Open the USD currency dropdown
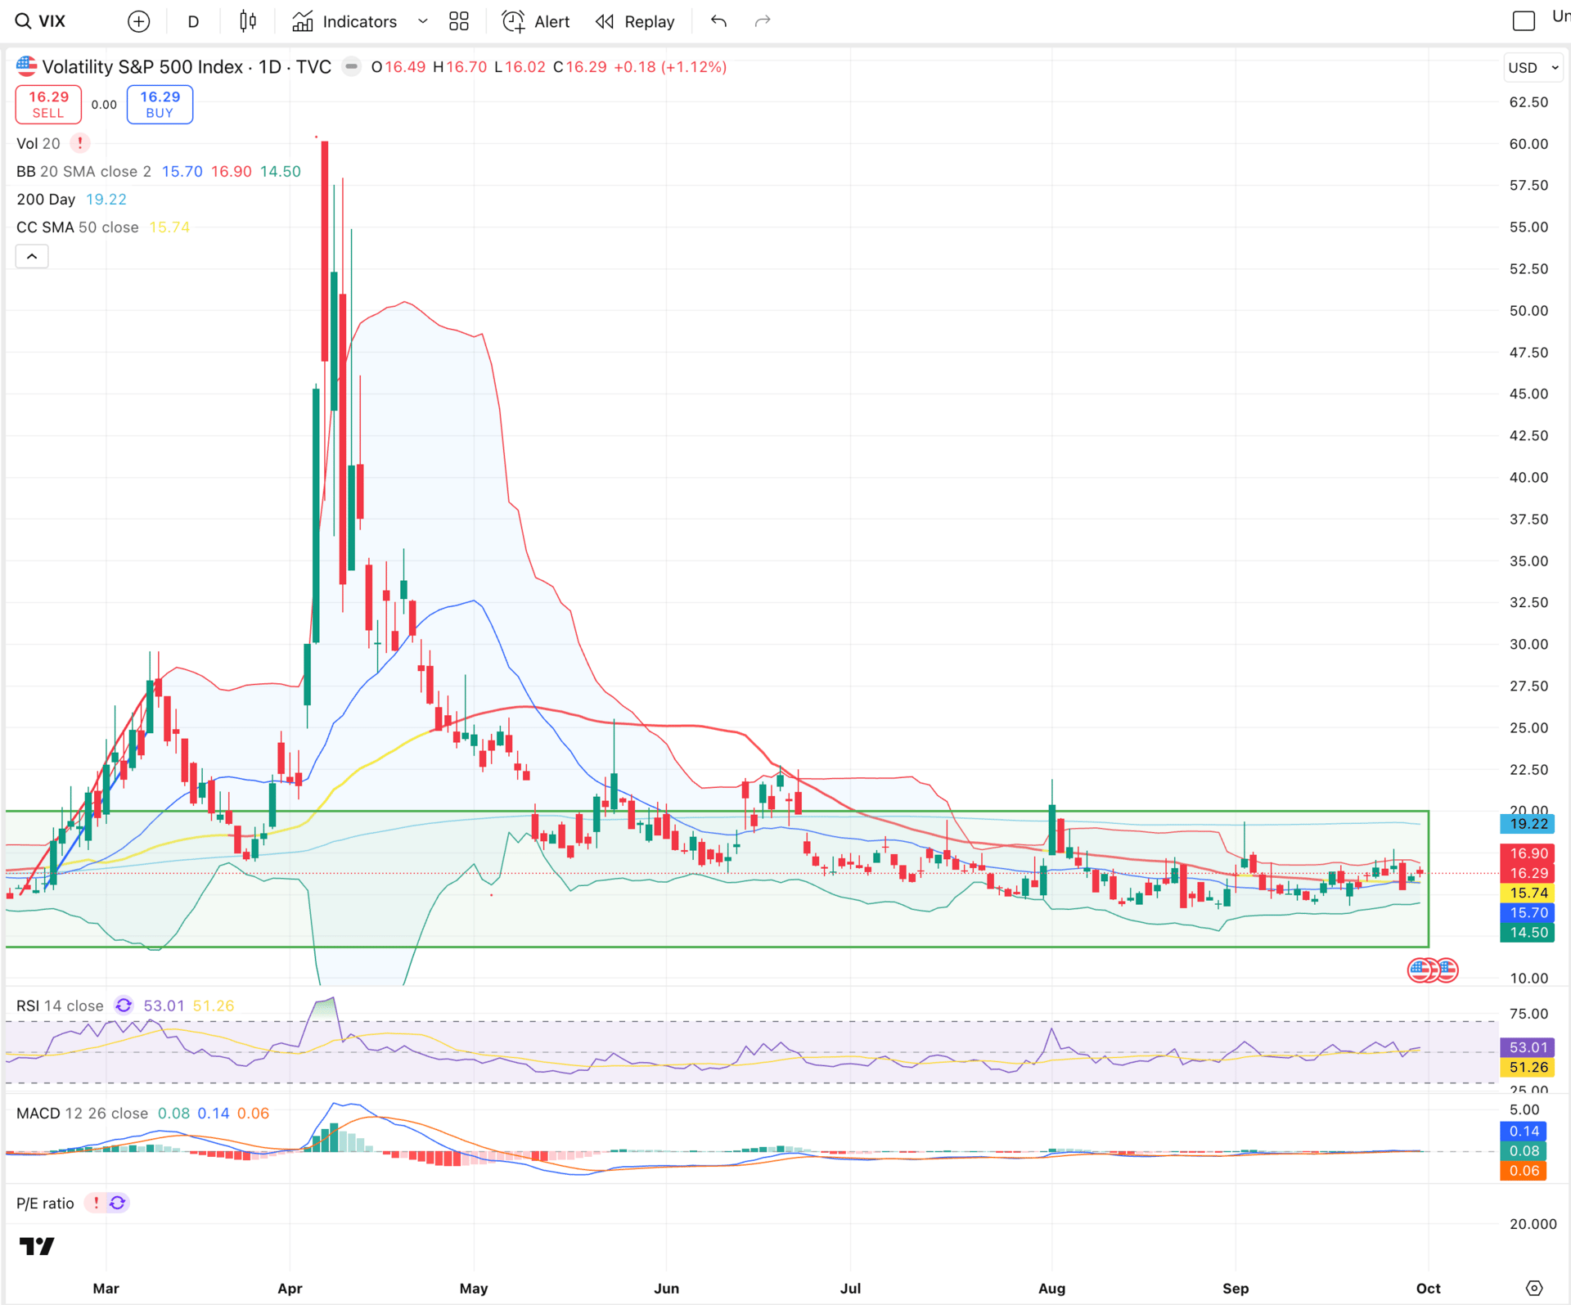1571x1305 pixels. (1533, 68)
